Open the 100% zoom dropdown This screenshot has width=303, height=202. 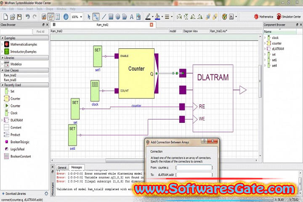tap(81, 17)
